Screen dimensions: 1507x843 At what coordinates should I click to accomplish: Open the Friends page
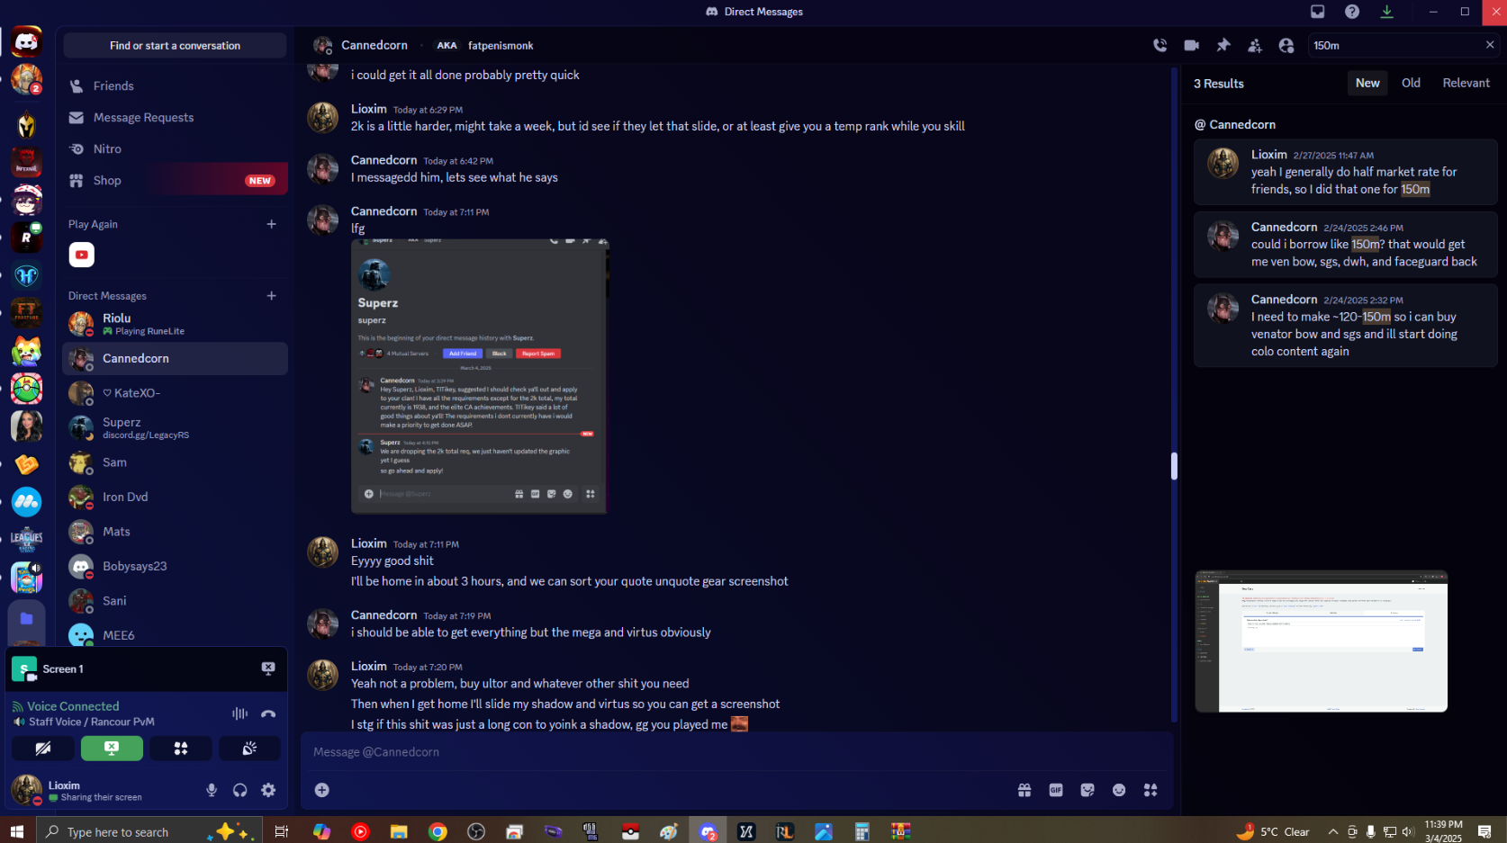pyautogui.click(x=176, y=86)
